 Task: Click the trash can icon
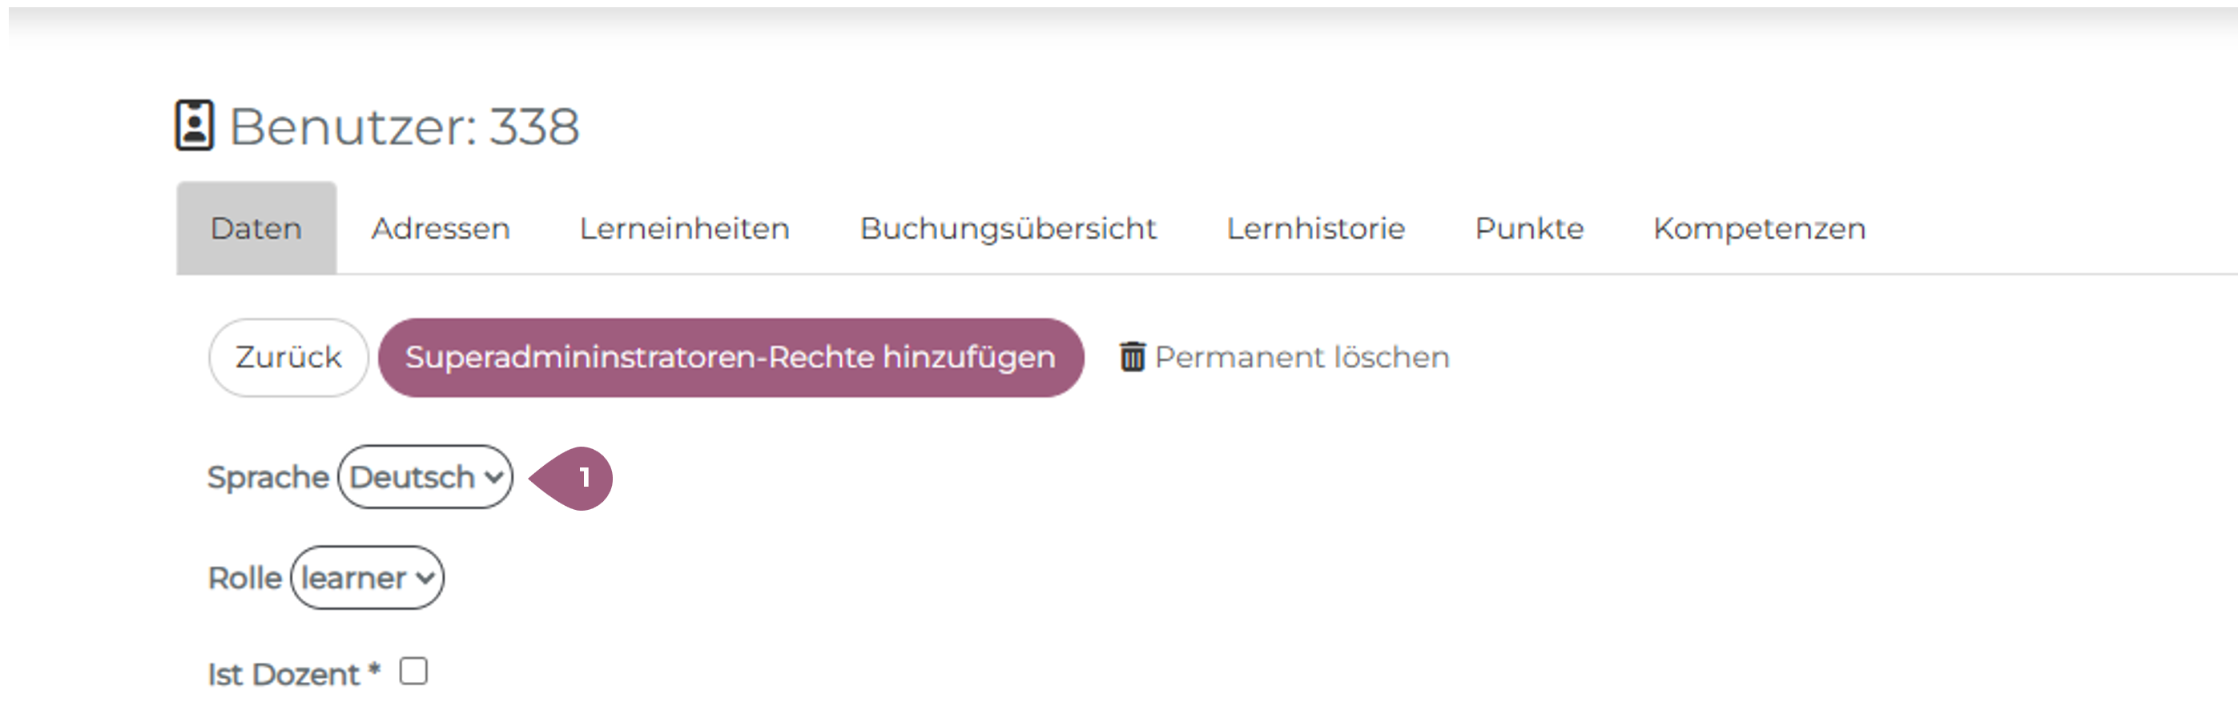(1132, 357)
